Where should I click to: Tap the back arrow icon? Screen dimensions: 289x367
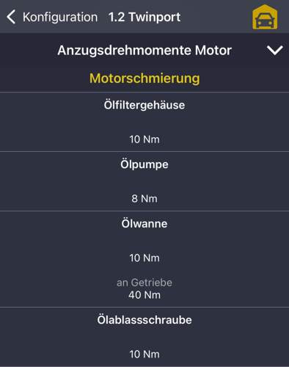[11, 17]
